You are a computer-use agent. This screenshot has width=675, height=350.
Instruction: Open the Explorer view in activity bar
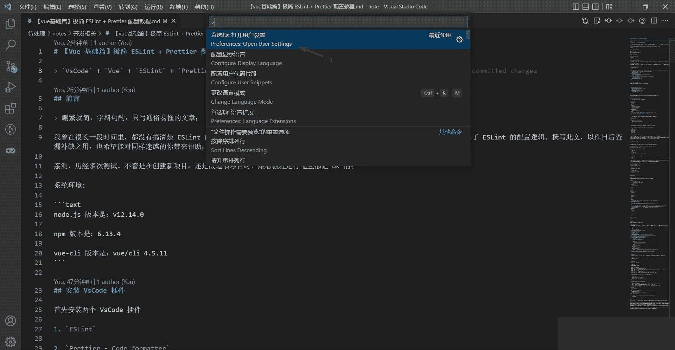tap(11, 24)
